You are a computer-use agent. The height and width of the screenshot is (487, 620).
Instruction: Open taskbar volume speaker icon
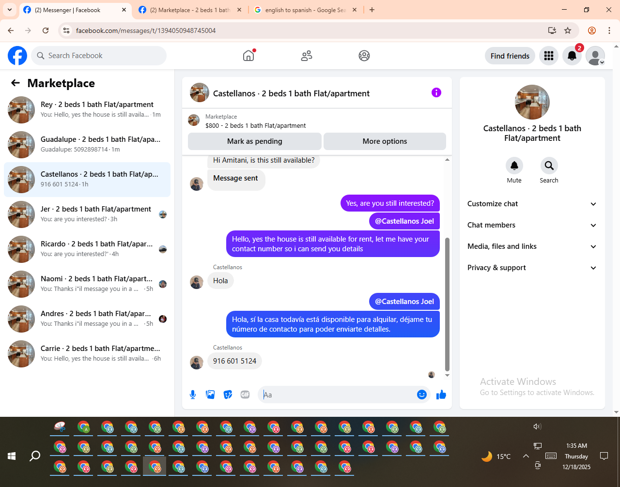point(537,426)
